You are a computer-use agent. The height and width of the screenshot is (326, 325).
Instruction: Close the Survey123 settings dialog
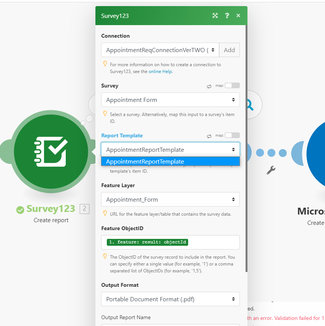(238, 16)
